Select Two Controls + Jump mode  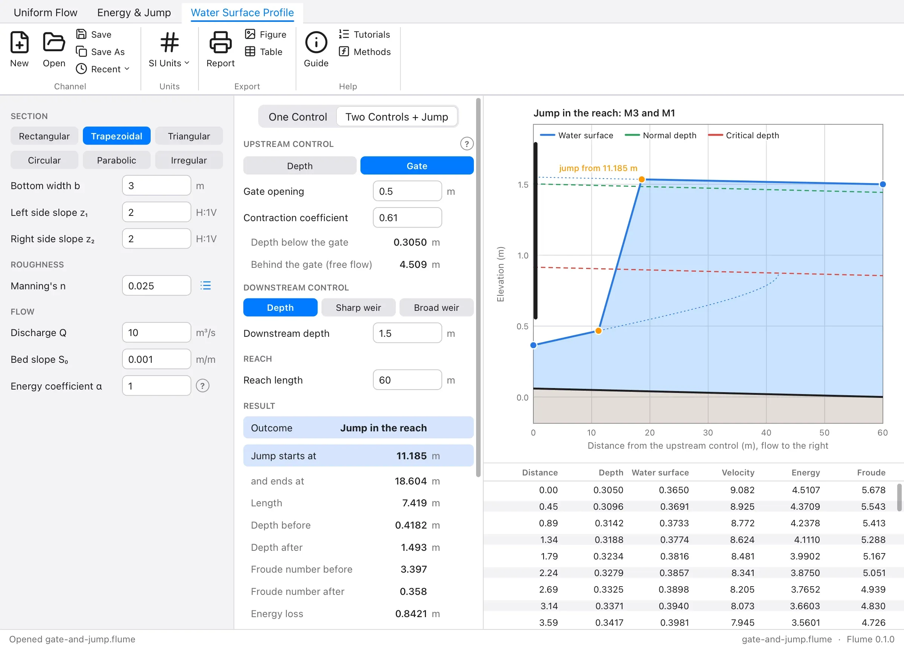[397, 117]
